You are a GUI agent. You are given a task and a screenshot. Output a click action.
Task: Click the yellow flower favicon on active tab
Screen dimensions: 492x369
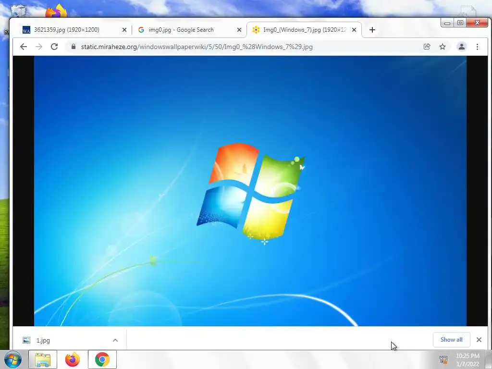point(256,30)
